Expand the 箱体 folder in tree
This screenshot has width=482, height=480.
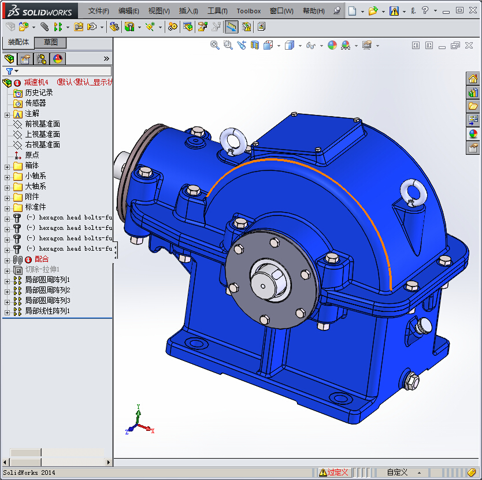(x=7, y=167)
